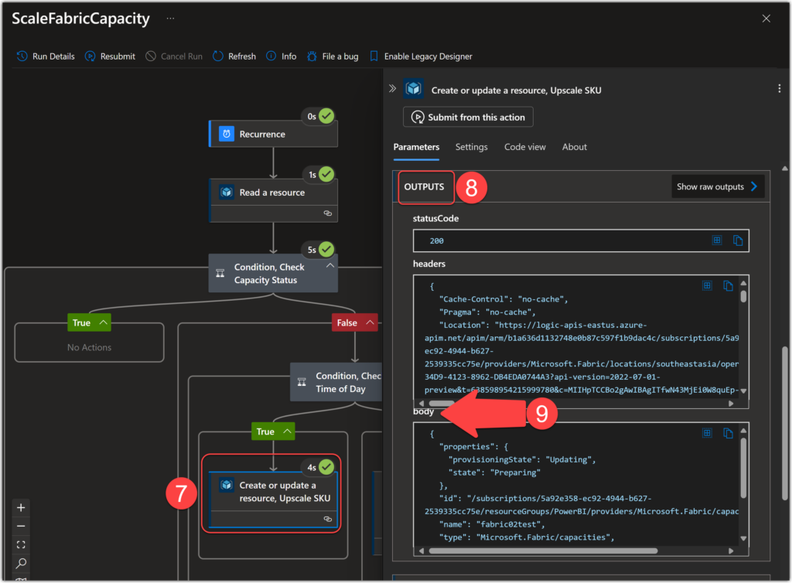Viewport: 792px width, 583px height.
Task: Click the Recurrence clock icon
Action: click(227, 134)
